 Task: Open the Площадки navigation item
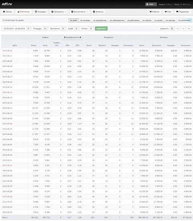[40, 11]
